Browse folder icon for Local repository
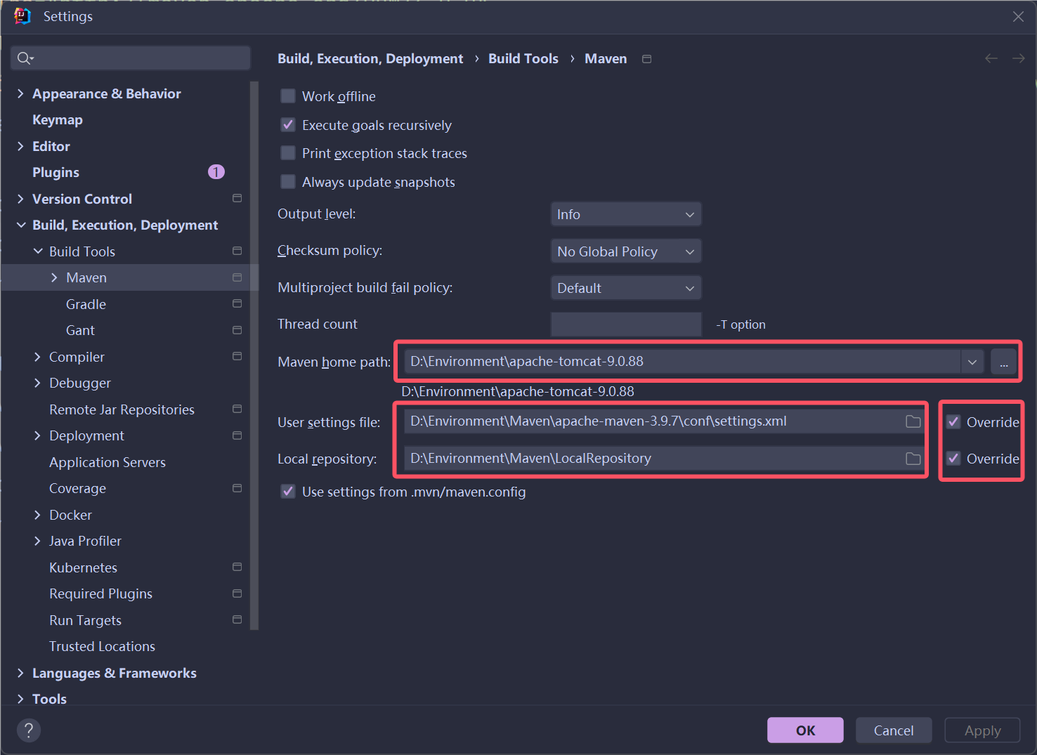The height and width of the screenshot is (755, 1037). point(913,459)
